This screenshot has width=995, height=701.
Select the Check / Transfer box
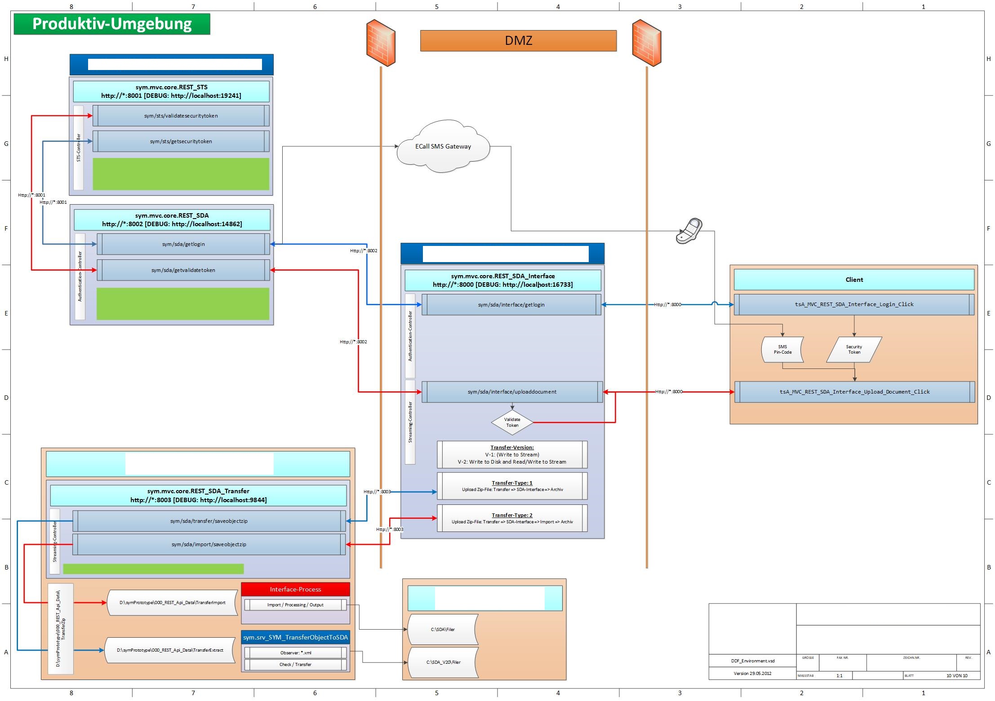point(296,665)
